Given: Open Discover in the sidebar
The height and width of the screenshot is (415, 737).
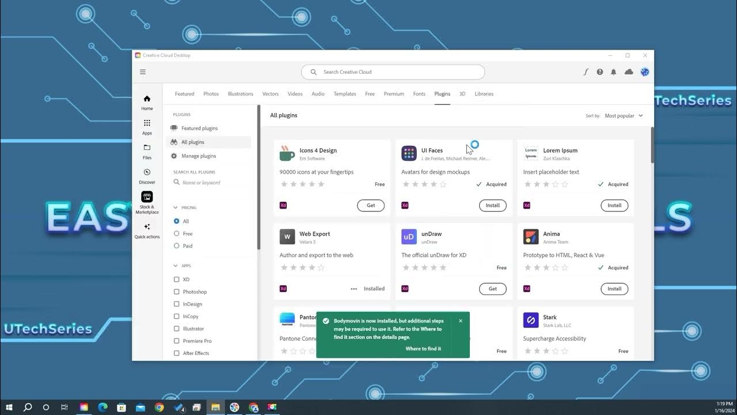Looking at the screenshot, I should pyautogui.click(x=147, y=176).
